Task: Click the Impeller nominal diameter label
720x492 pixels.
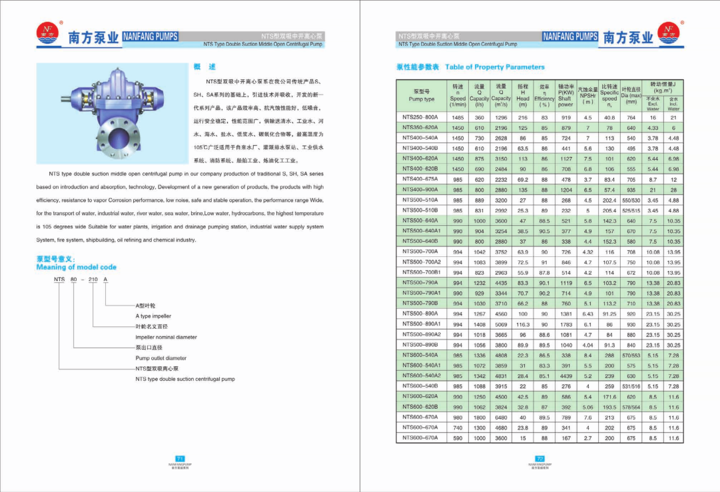Action: click(166, 338)
